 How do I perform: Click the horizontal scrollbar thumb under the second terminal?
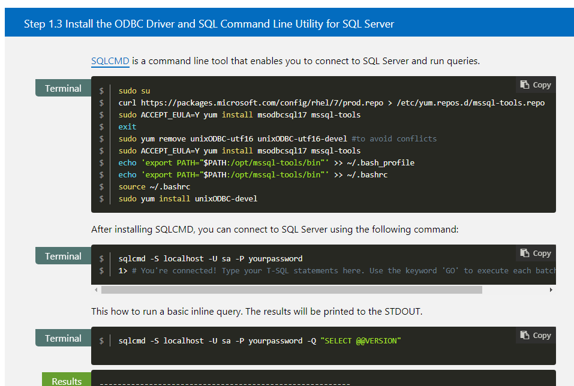coord(291,289)
